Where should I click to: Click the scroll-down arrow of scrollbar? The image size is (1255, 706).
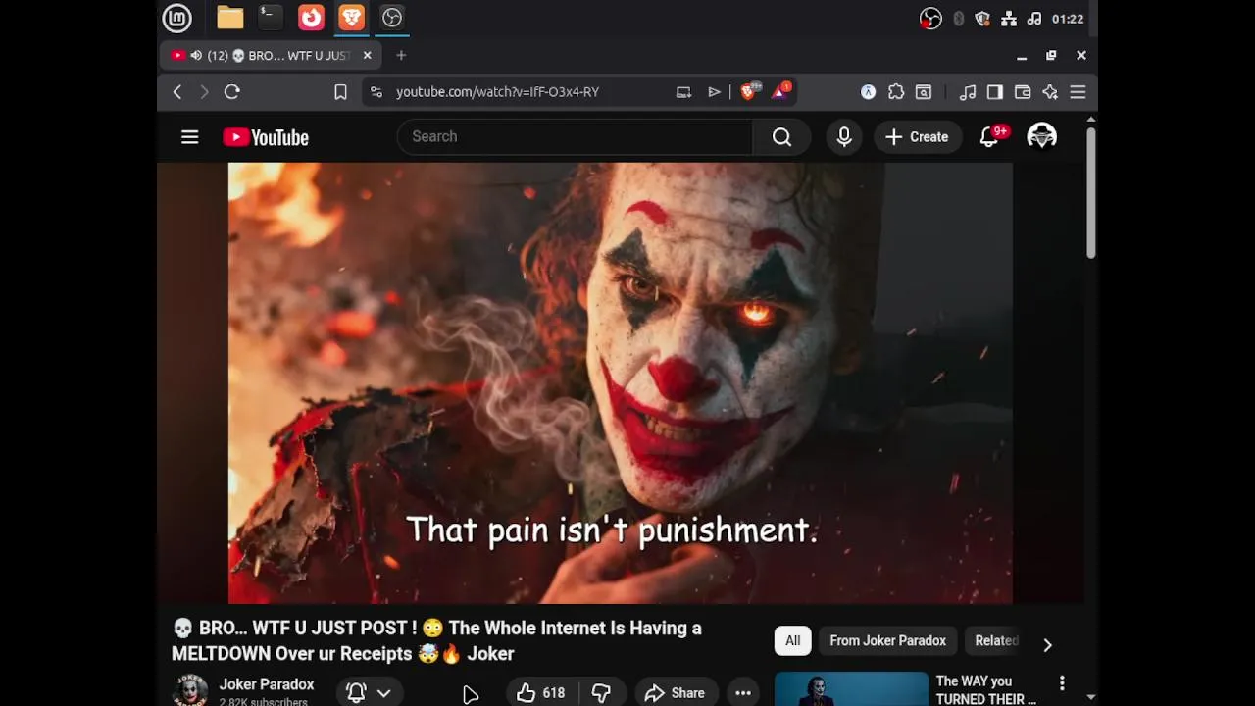(1090, 697)
